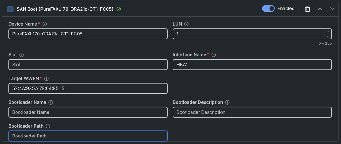The width and height of the screenshot is (341, 144).
Task: View Interface Name info tooltip icon
Action: pyautogui.click(x=214, y=55)
